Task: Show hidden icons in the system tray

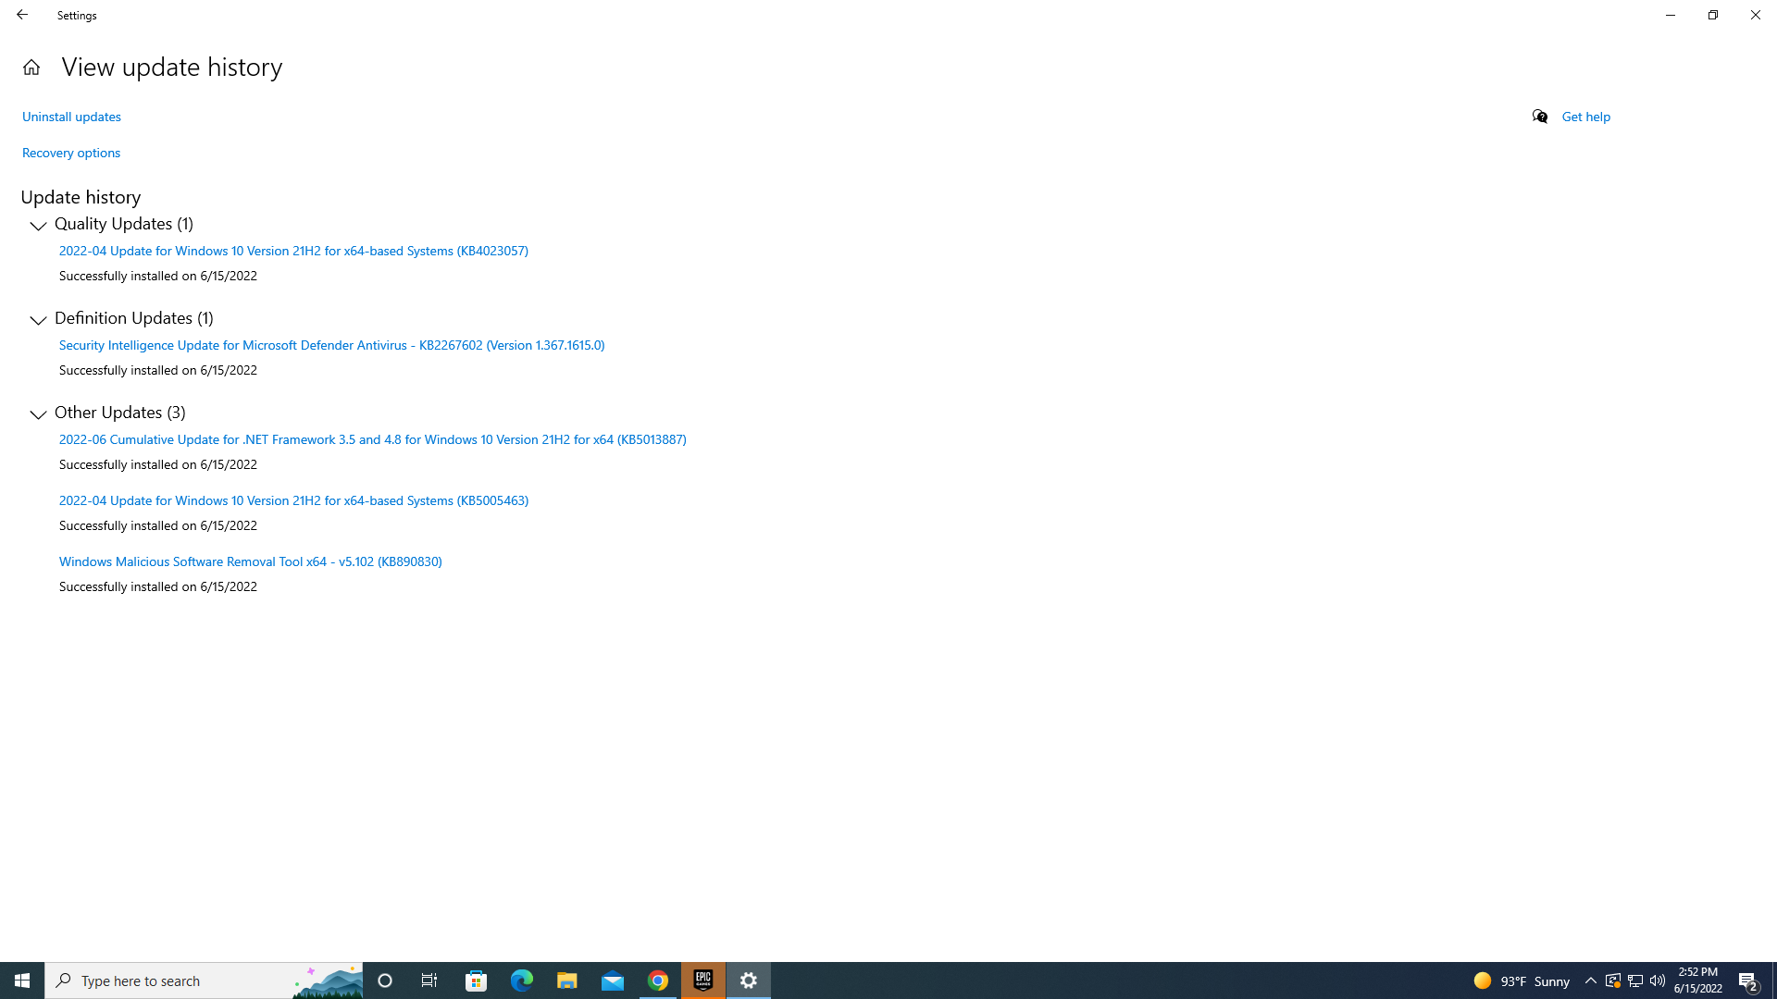Action: pos(1590,980)
